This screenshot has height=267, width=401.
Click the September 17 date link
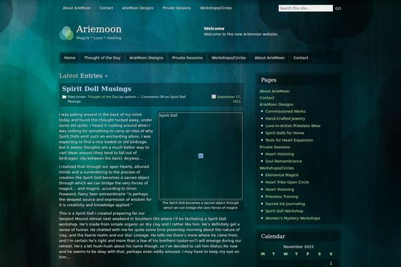pyautogui.click(x=229, y=99)
